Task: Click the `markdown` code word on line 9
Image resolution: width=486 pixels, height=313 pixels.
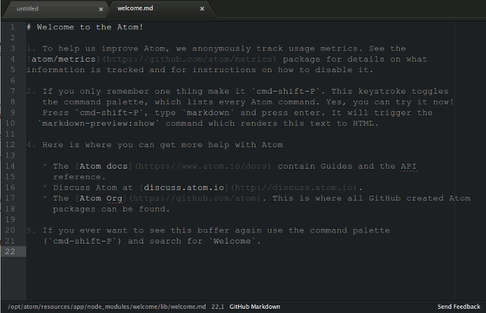Action: point(208,112)
